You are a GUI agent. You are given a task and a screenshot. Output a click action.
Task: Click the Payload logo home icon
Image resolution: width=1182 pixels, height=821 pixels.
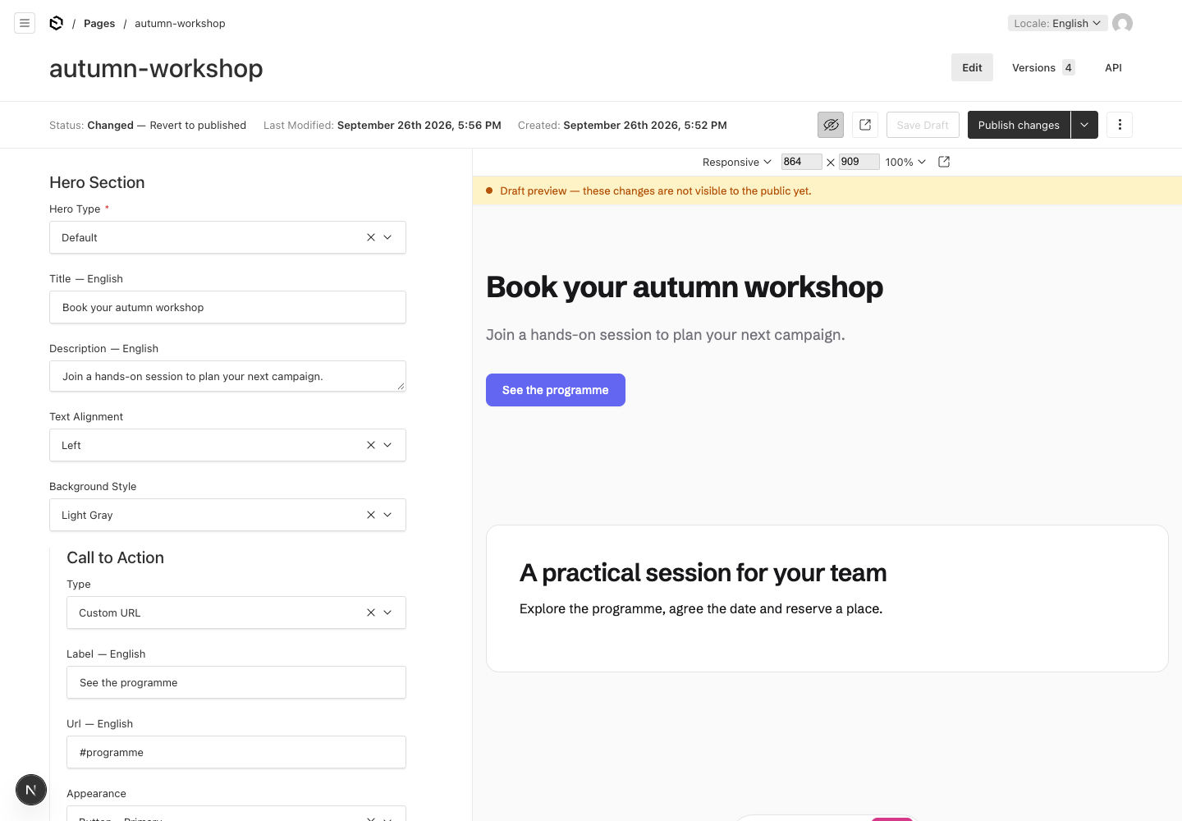pyautogui.click(x=57, y=23)
